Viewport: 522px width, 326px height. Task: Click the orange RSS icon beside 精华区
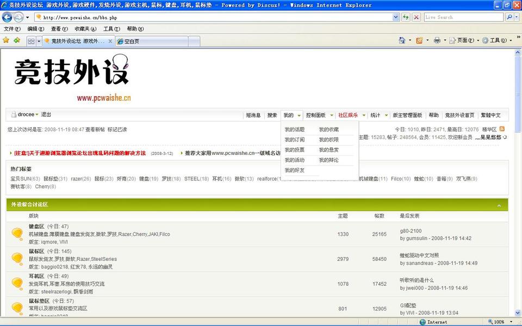pyautogui.click(x=502, y=129)
